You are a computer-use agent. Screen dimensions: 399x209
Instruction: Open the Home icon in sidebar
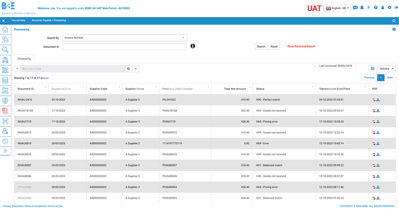coord(5,30)
